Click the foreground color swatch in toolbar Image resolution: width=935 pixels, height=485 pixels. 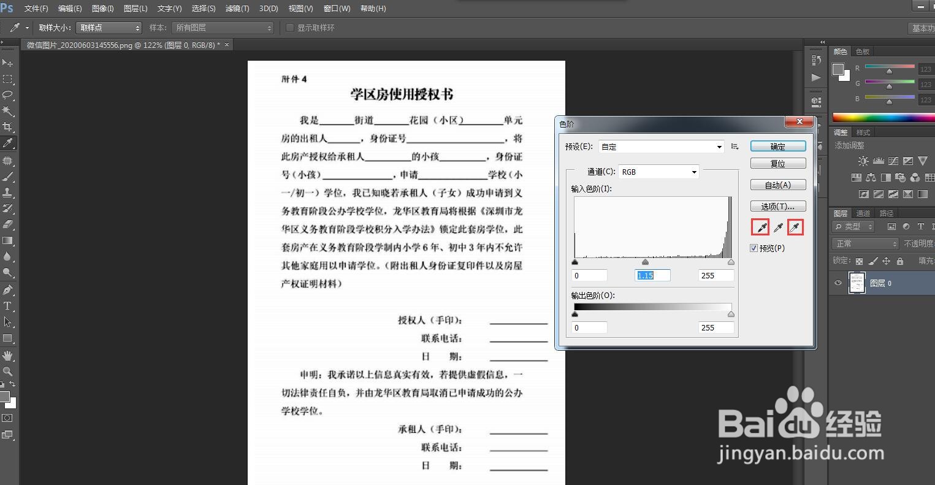click(x=4, y=395)
